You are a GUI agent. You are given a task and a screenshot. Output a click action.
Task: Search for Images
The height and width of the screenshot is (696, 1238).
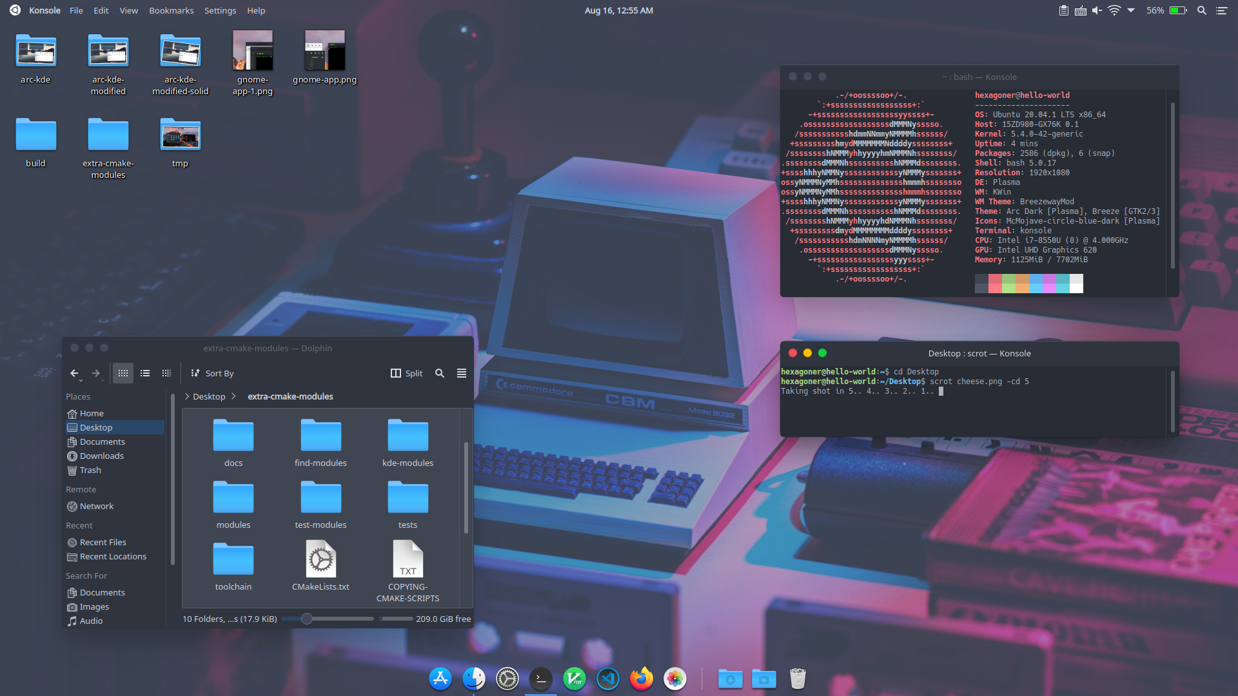tap(115, 606)
